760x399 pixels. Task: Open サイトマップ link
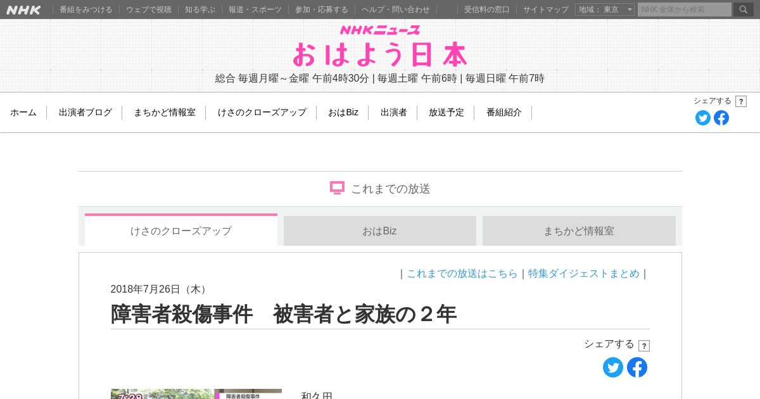[x=546, y=9]
